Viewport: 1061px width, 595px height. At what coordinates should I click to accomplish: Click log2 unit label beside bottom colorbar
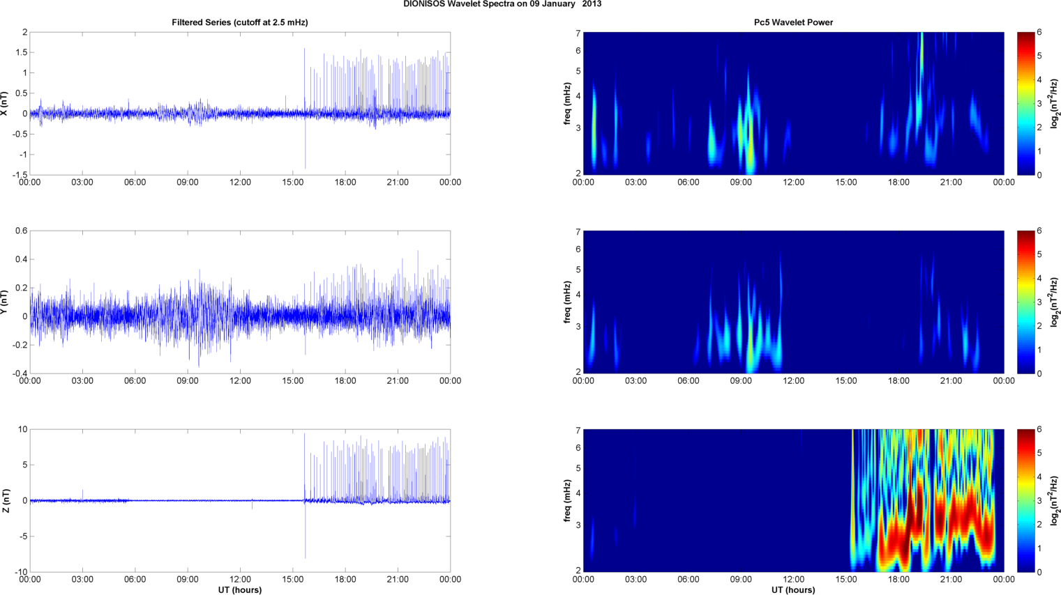[1055, 500]
